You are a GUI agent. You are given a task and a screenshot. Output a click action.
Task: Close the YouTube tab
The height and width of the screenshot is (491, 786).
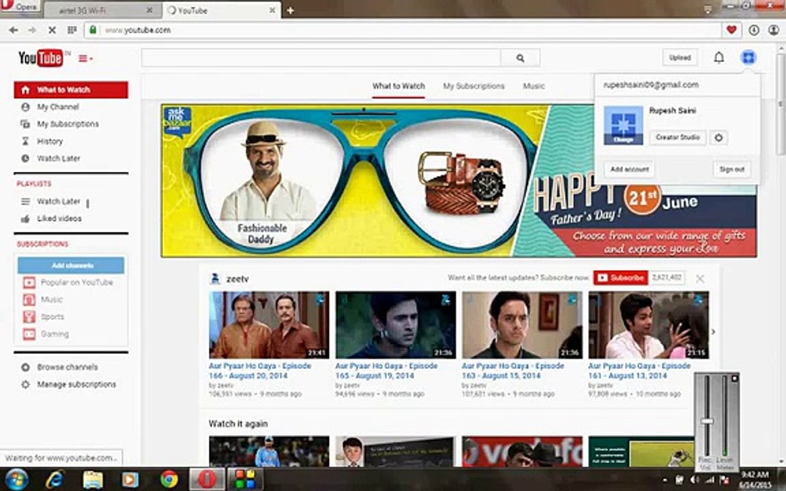click(x=272, y=10)
